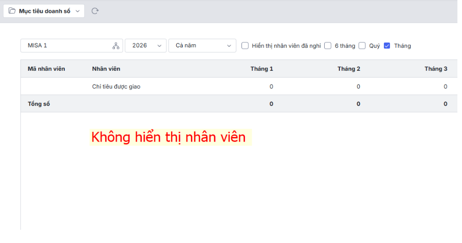Enable the Hiển thị nhân viên đã nghỉ checkbox
This screenshot has width=462, height=243.
click(x=245, y=45)
